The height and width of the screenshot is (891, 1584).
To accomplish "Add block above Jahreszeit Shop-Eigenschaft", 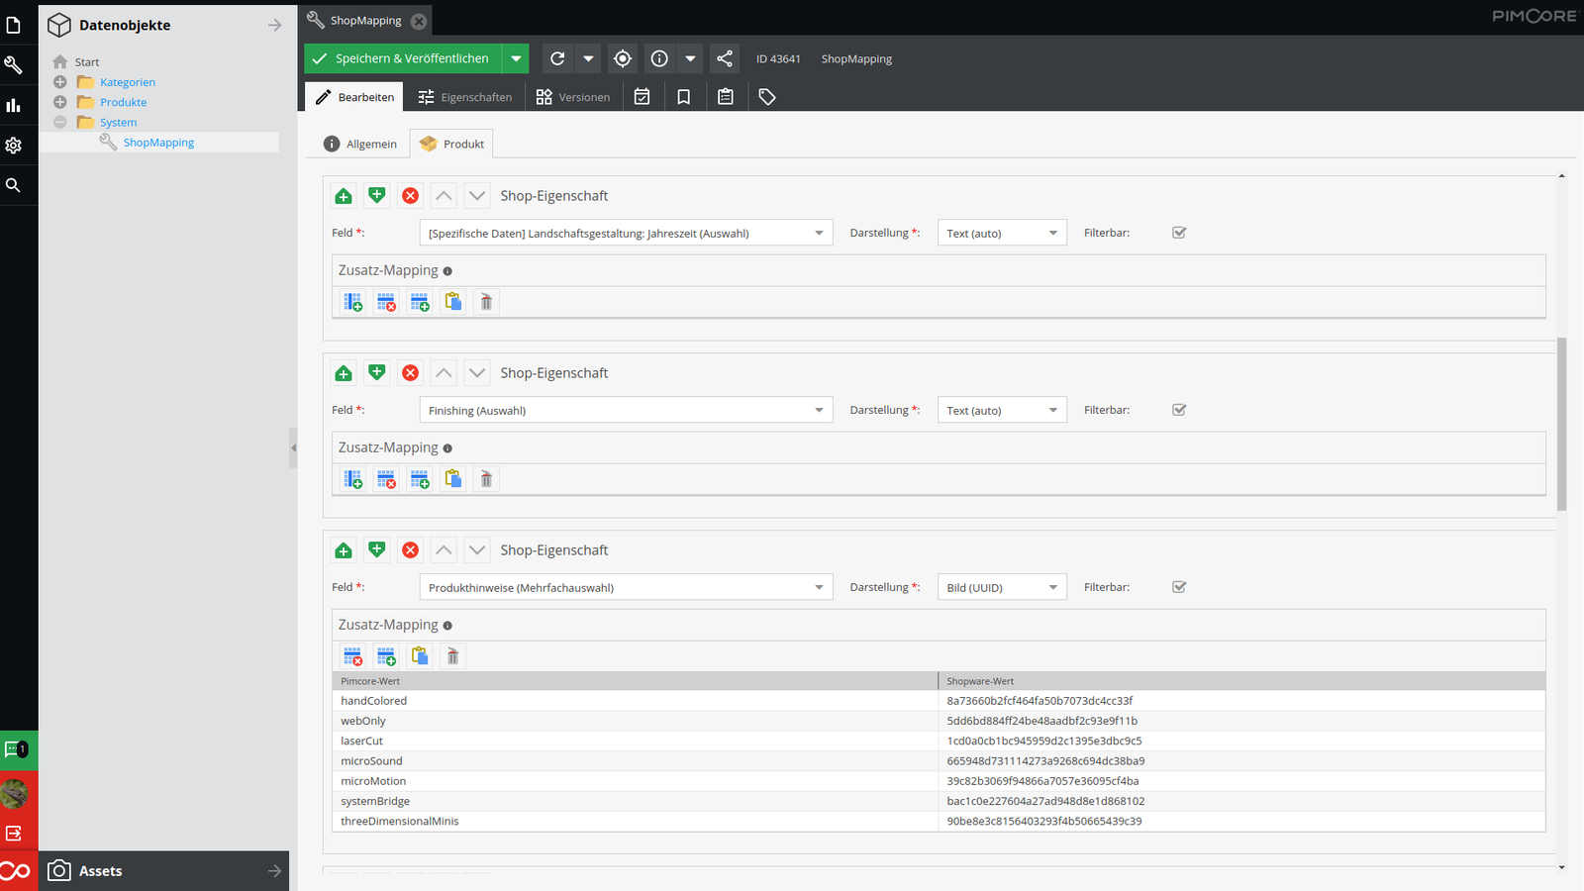I will [344, 196].
